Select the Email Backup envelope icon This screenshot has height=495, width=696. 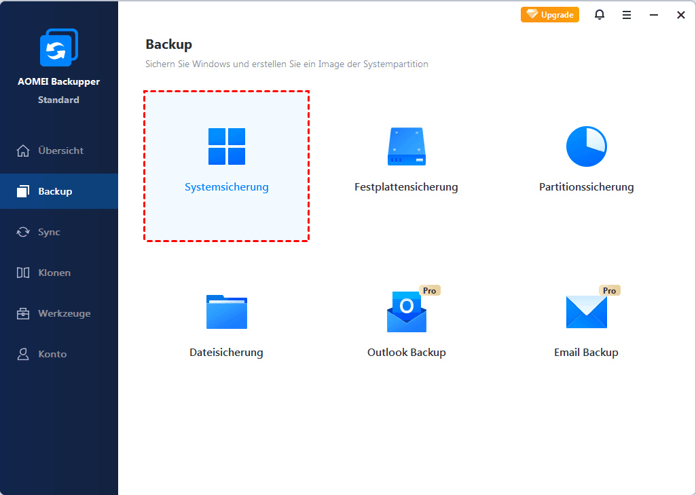(586, 312)
